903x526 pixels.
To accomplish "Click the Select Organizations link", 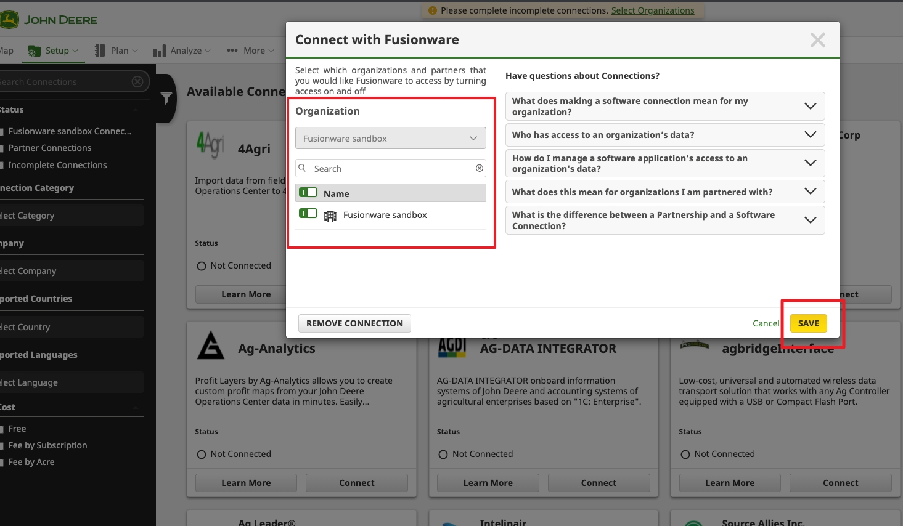I will coord(652,10).
